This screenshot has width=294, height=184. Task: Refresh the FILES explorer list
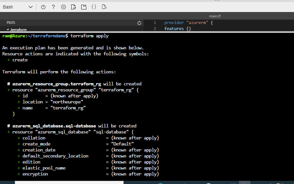139,23
